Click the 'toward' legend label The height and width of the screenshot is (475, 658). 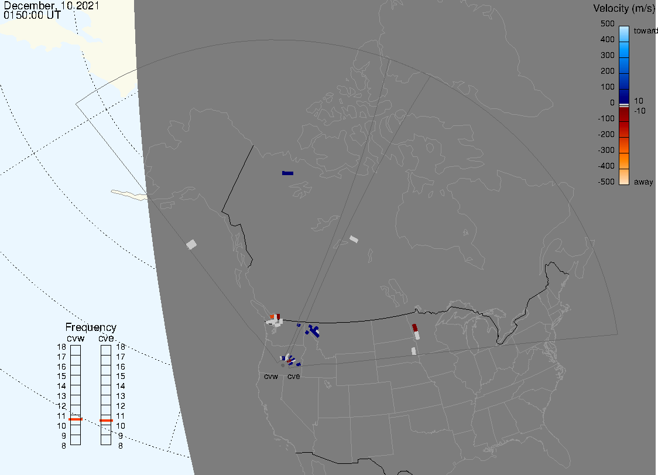(x=645, y=30)
